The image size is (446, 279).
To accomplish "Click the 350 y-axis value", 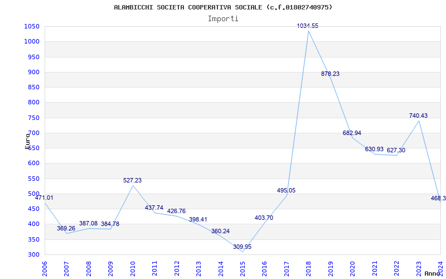I will point(33,239).
